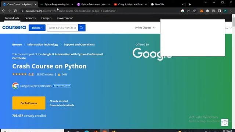Click the Google G instructor logo
235x132 pixels.
[15, 86]
